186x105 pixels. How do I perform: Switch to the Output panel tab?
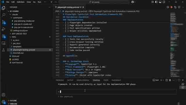[70, 80]
